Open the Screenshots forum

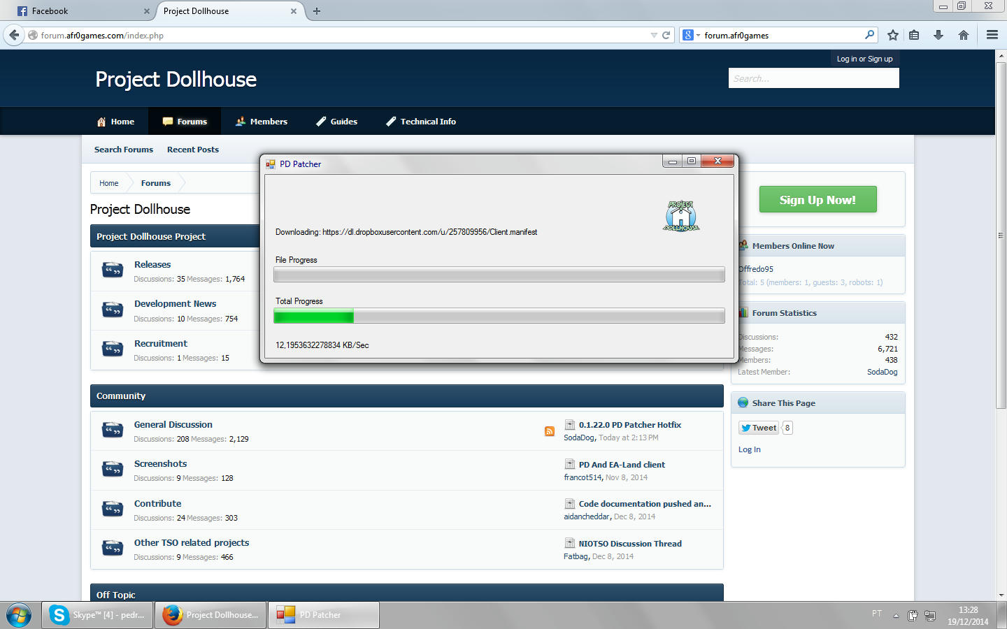[x=160, y=463]
